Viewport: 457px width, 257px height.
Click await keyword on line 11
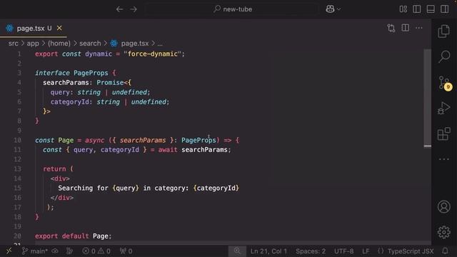pyautogui.click(x=168, y=150)
